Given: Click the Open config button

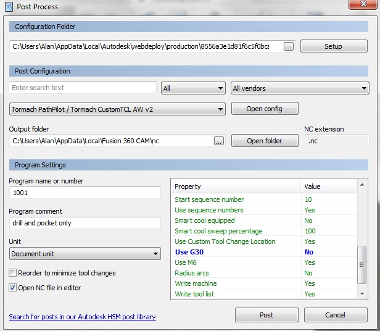Looking at the screenshot, I should click(x=265, y=109).
